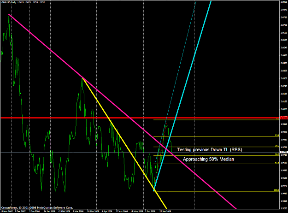Screen dimensions: 288x213
Task: Click the 'Testing previous Down TL (RBS)' annotation
Action: tap(210, 149)
